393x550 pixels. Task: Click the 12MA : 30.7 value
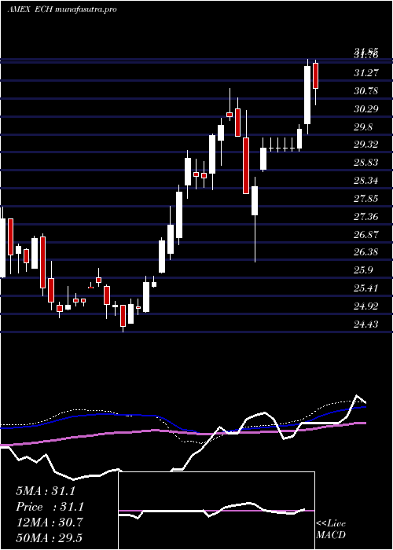[x=49, y=522]
